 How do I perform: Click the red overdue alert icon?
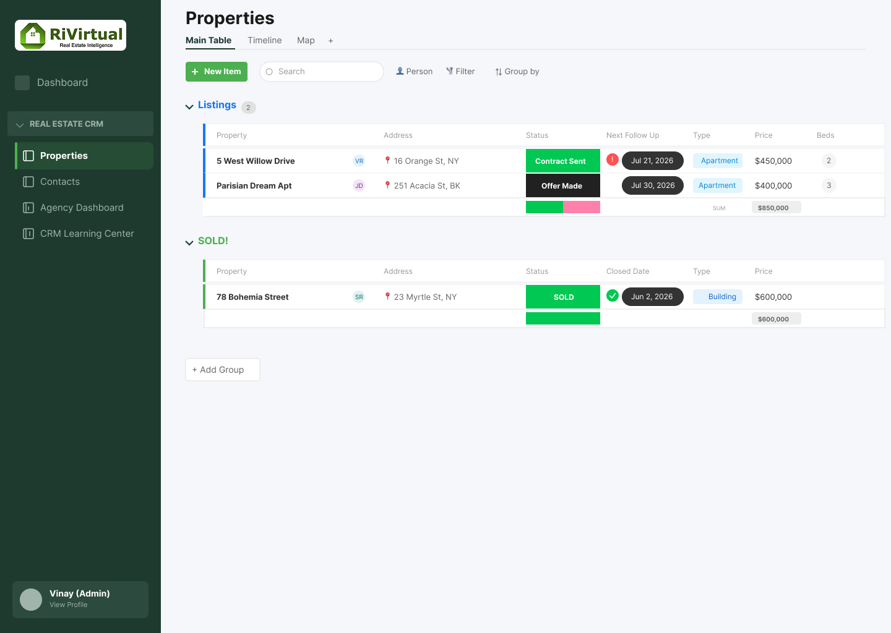(x=613, y=159)
